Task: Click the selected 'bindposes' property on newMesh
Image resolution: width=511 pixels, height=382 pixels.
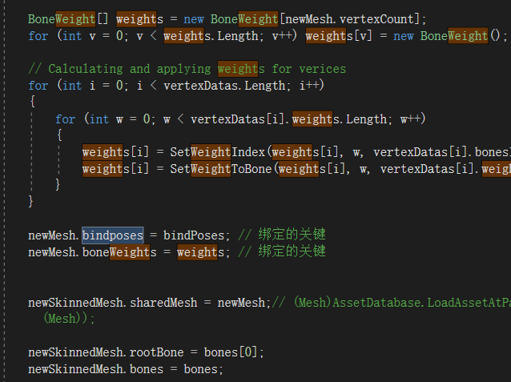Action: coord(112,235)
